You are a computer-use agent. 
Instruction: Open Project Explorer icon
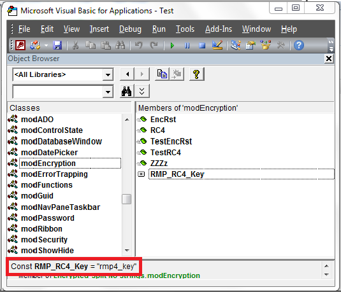coord(236,45)
